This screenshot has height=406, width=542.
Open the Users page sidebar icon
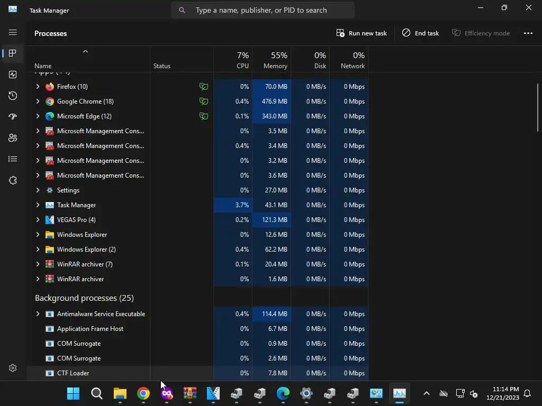13,138
